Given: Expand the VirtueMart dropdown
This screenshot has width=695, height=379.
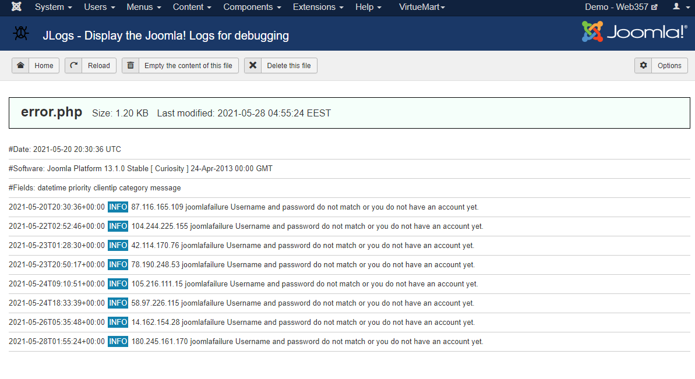Looking at the screenshot, I should pos(422,7).
